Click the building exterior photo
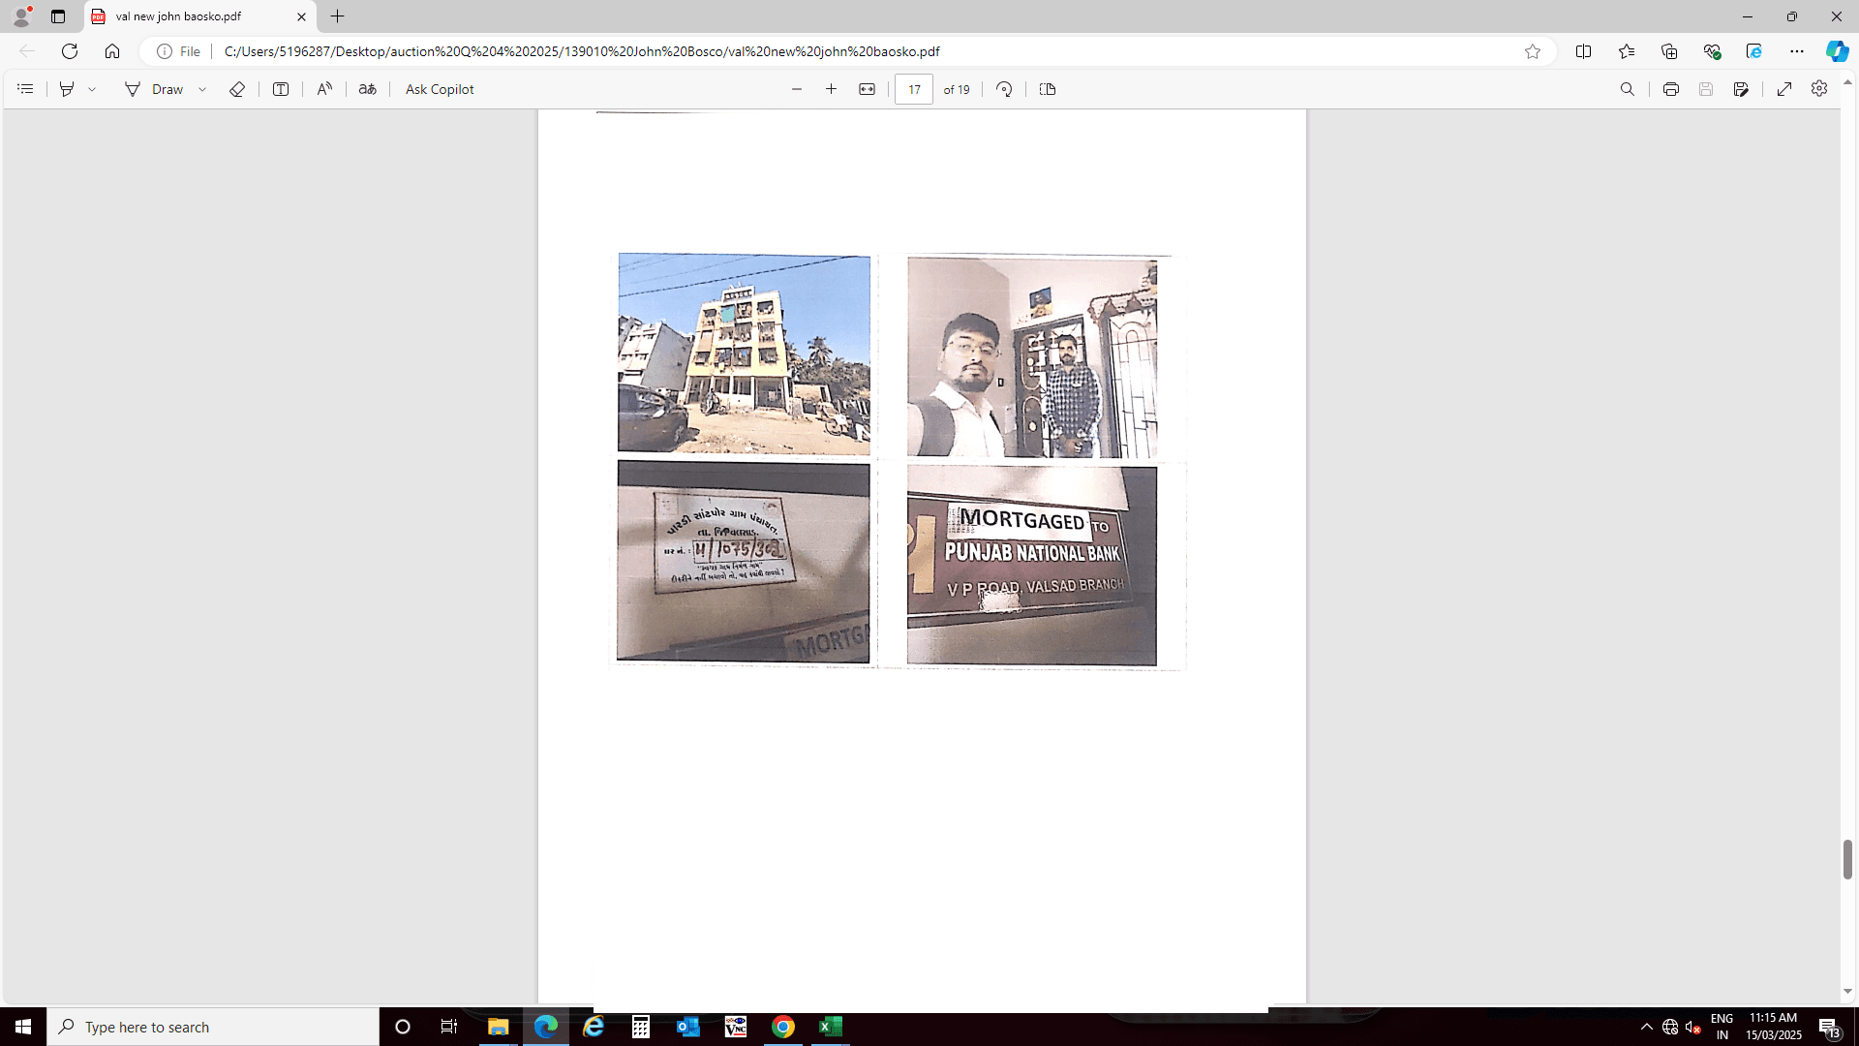Viewport: 1859px width, 1046px height. 744,354
